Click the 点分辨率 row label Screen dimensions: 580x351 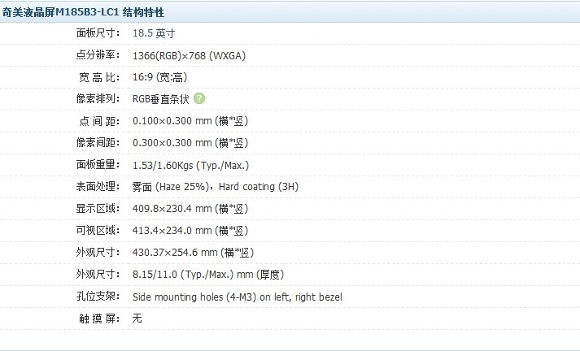pyautogui.click(x=98, y=55)
